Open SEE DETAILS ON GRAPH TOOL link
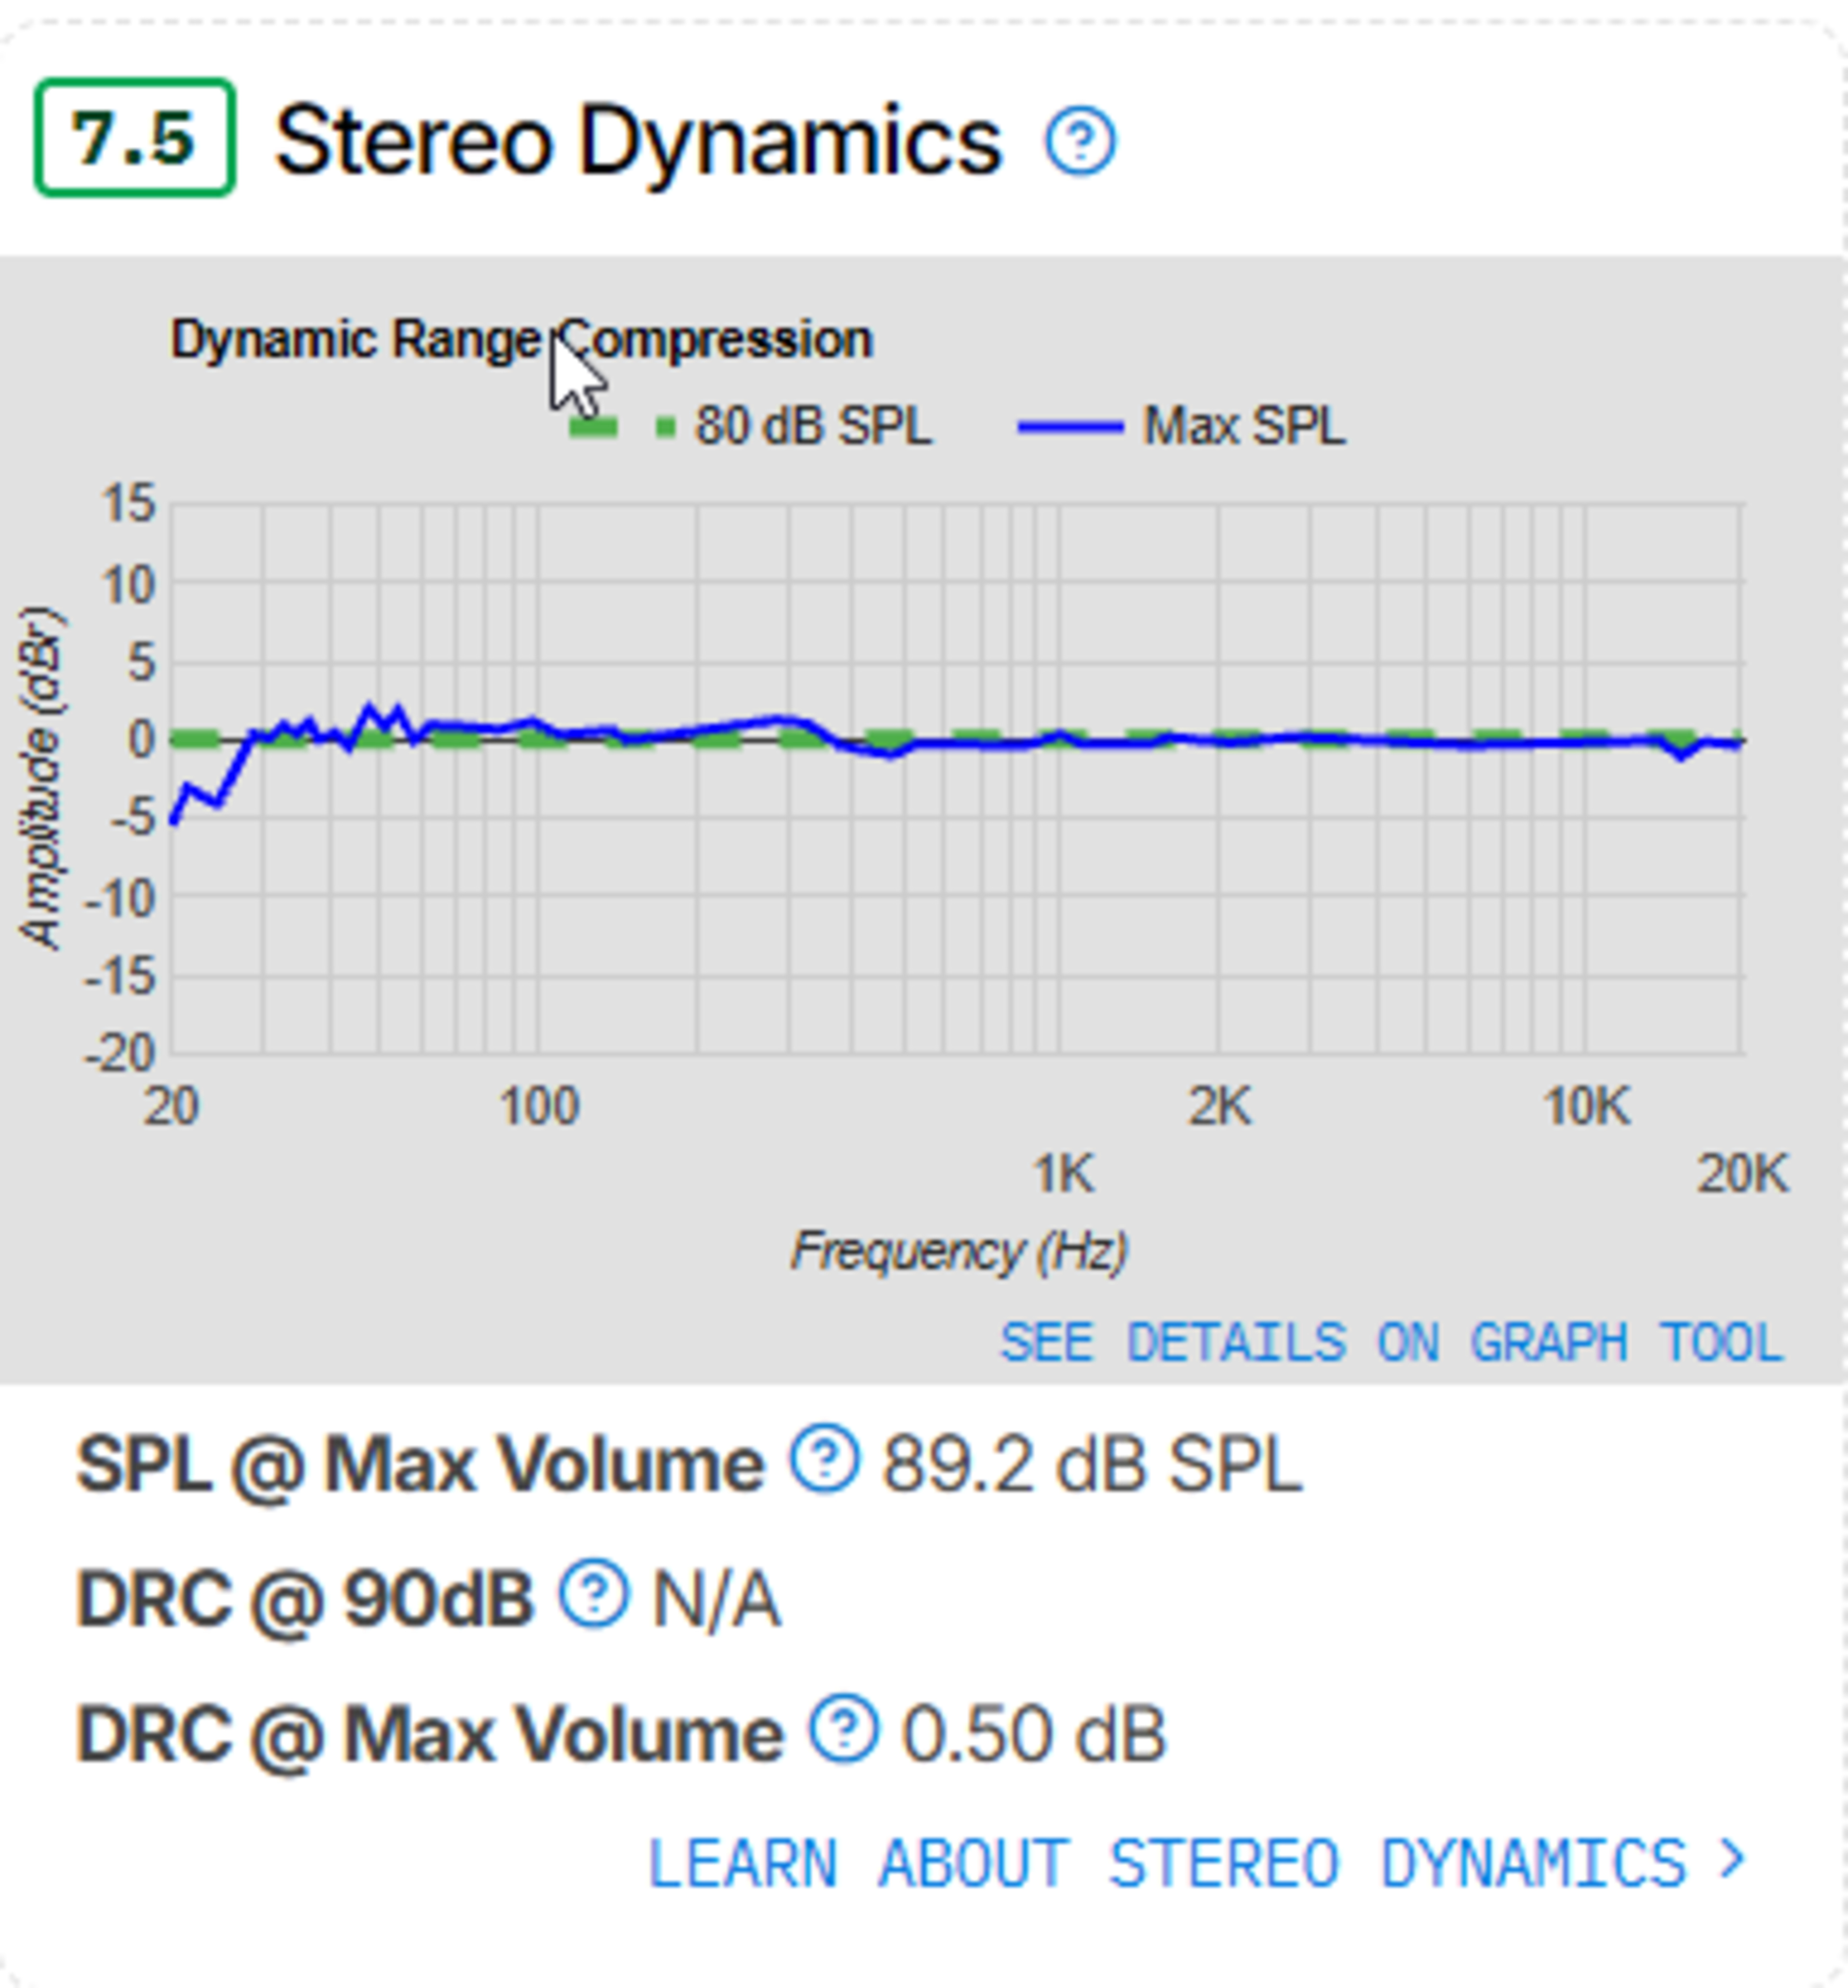 (x=1391, y=1342)
